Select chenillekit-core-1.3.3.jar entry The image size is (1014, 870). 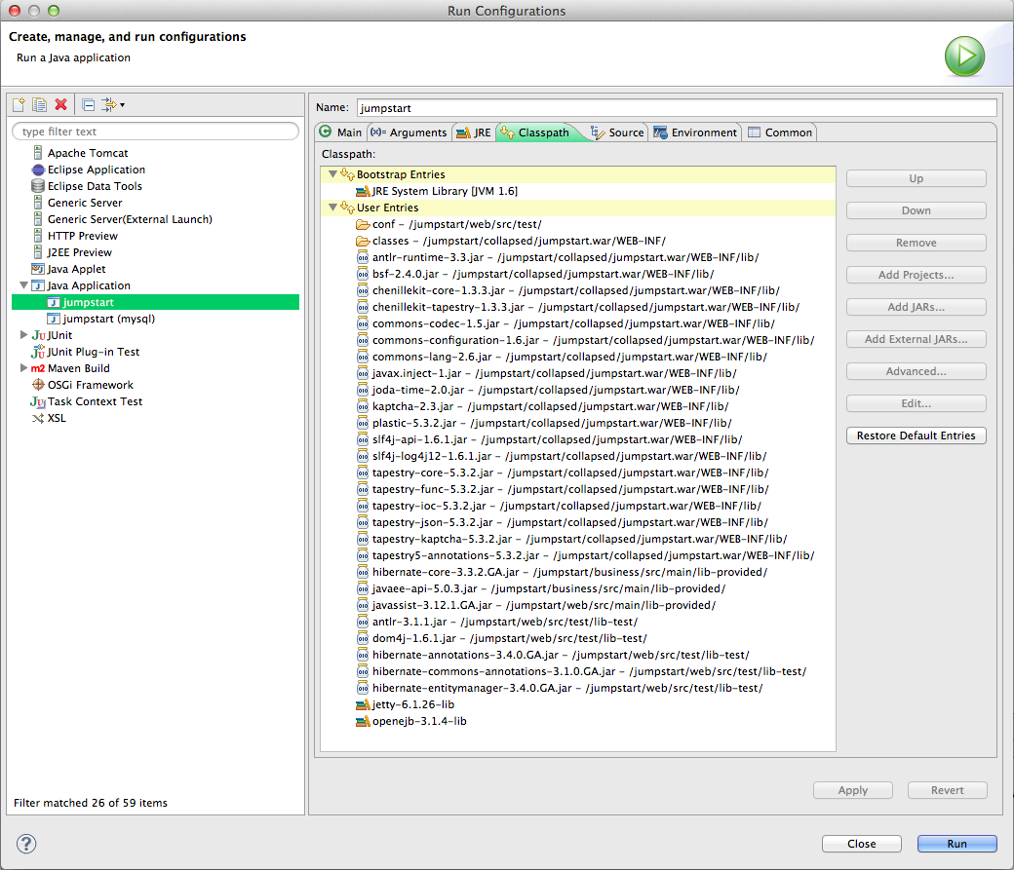pyautogui.click(x=567, y=291)
